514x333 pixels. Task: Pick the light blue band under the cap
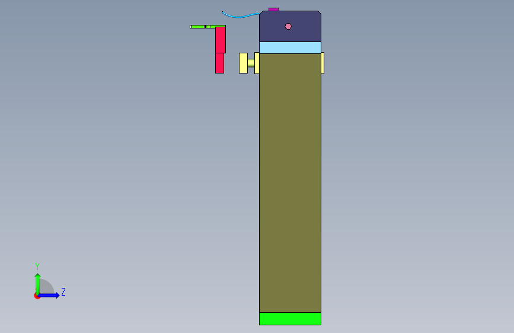(290, 47)
